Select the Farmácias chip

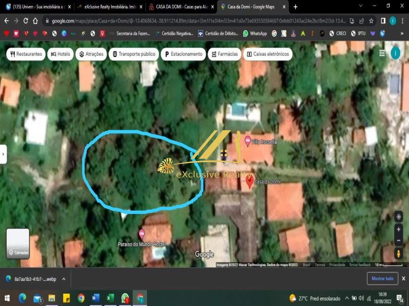tap(224, 54)
